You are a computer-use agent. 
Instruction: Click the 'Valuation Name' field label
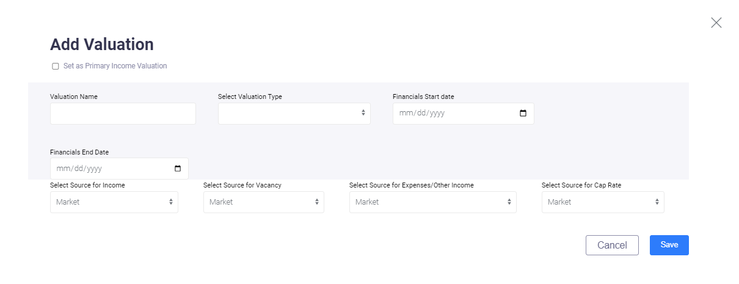click(x=74, y=96)
